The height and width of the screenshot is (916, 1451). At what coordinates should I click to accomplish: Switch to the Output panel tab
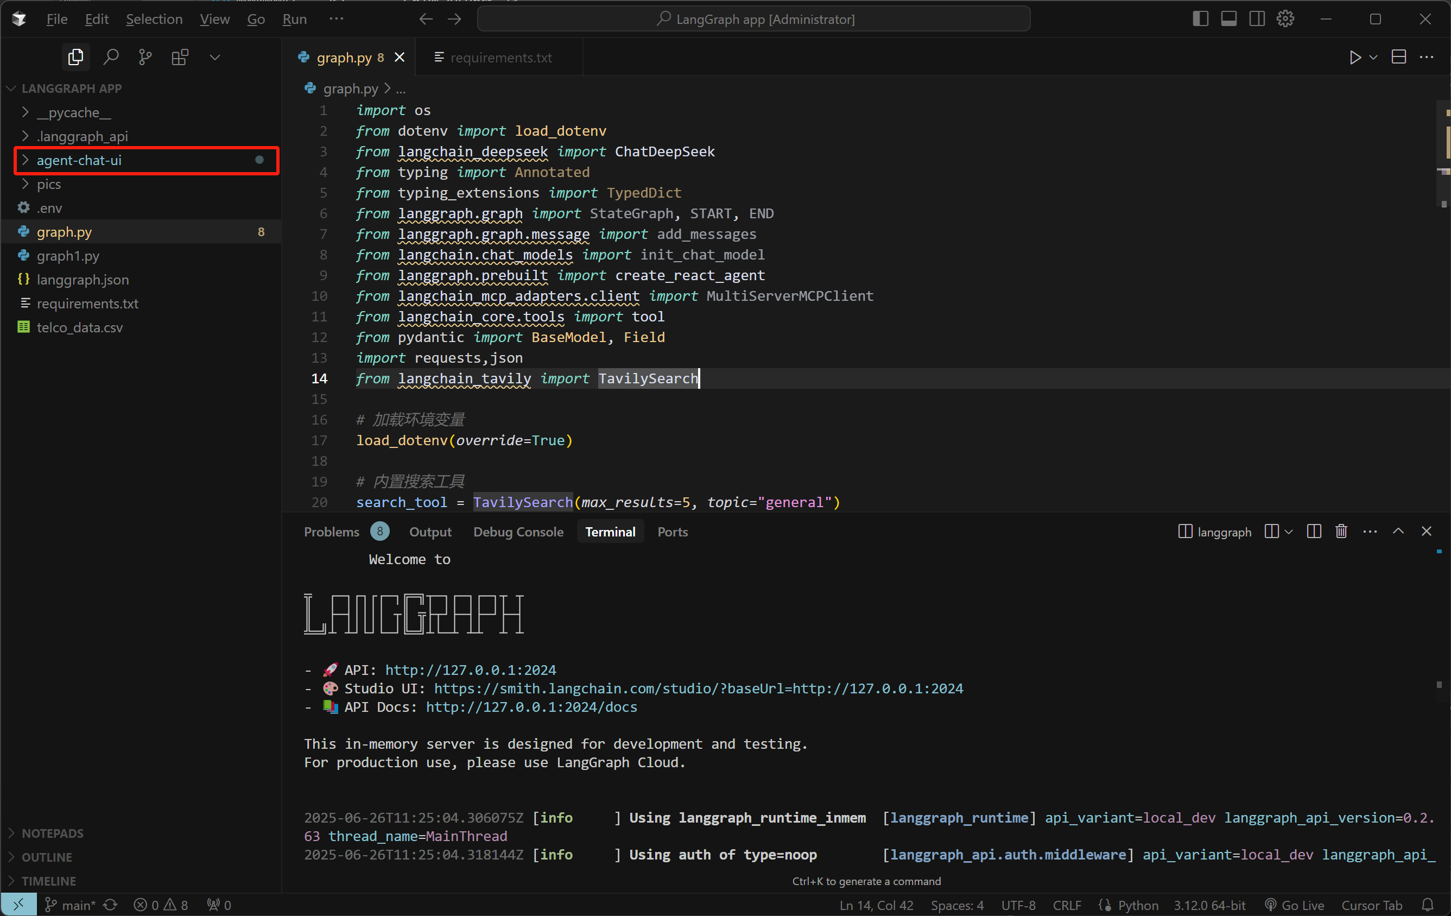click(430, 532)
